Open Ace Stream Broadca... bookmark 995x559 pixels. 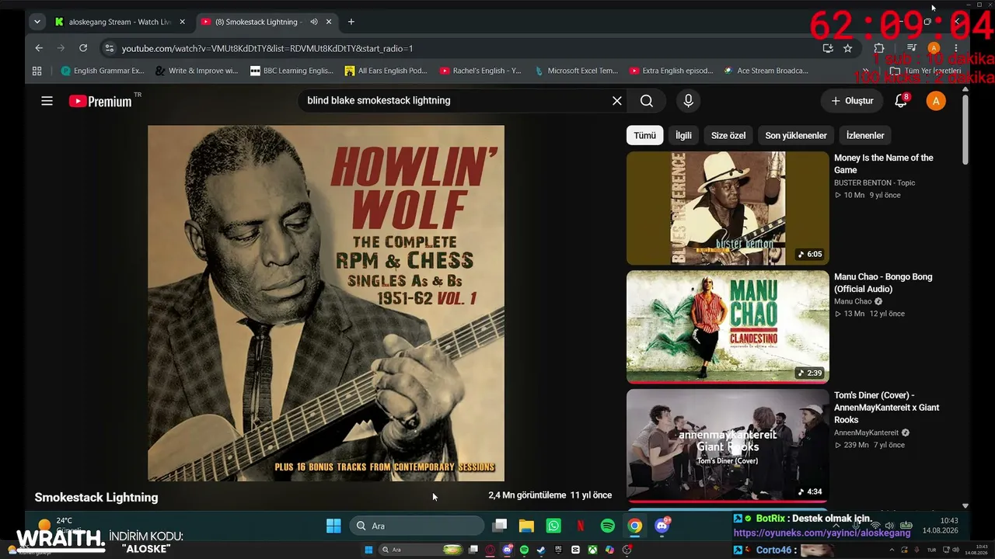point(766,71)
